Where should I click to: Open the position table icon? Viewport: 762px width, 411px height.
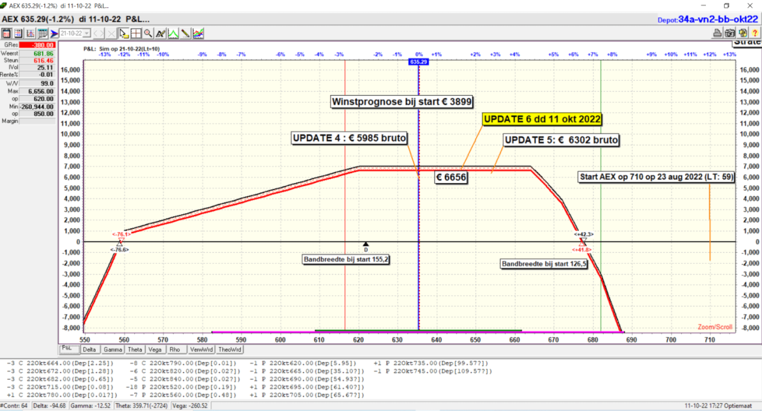coord(18,33)
